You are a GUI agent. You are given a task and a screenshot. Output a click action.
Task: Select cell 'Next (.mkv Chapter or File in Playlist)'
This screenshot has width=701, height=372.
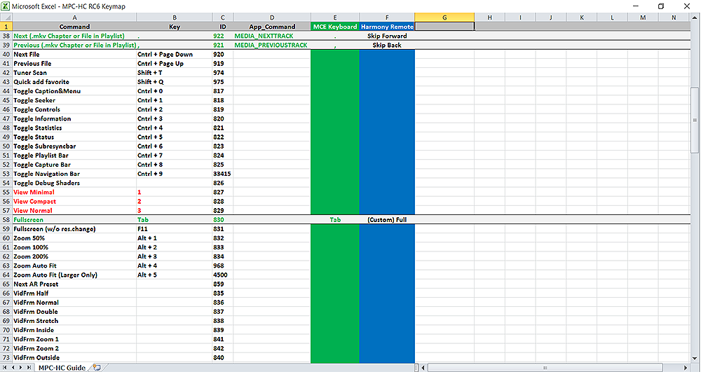pos(74,36)
